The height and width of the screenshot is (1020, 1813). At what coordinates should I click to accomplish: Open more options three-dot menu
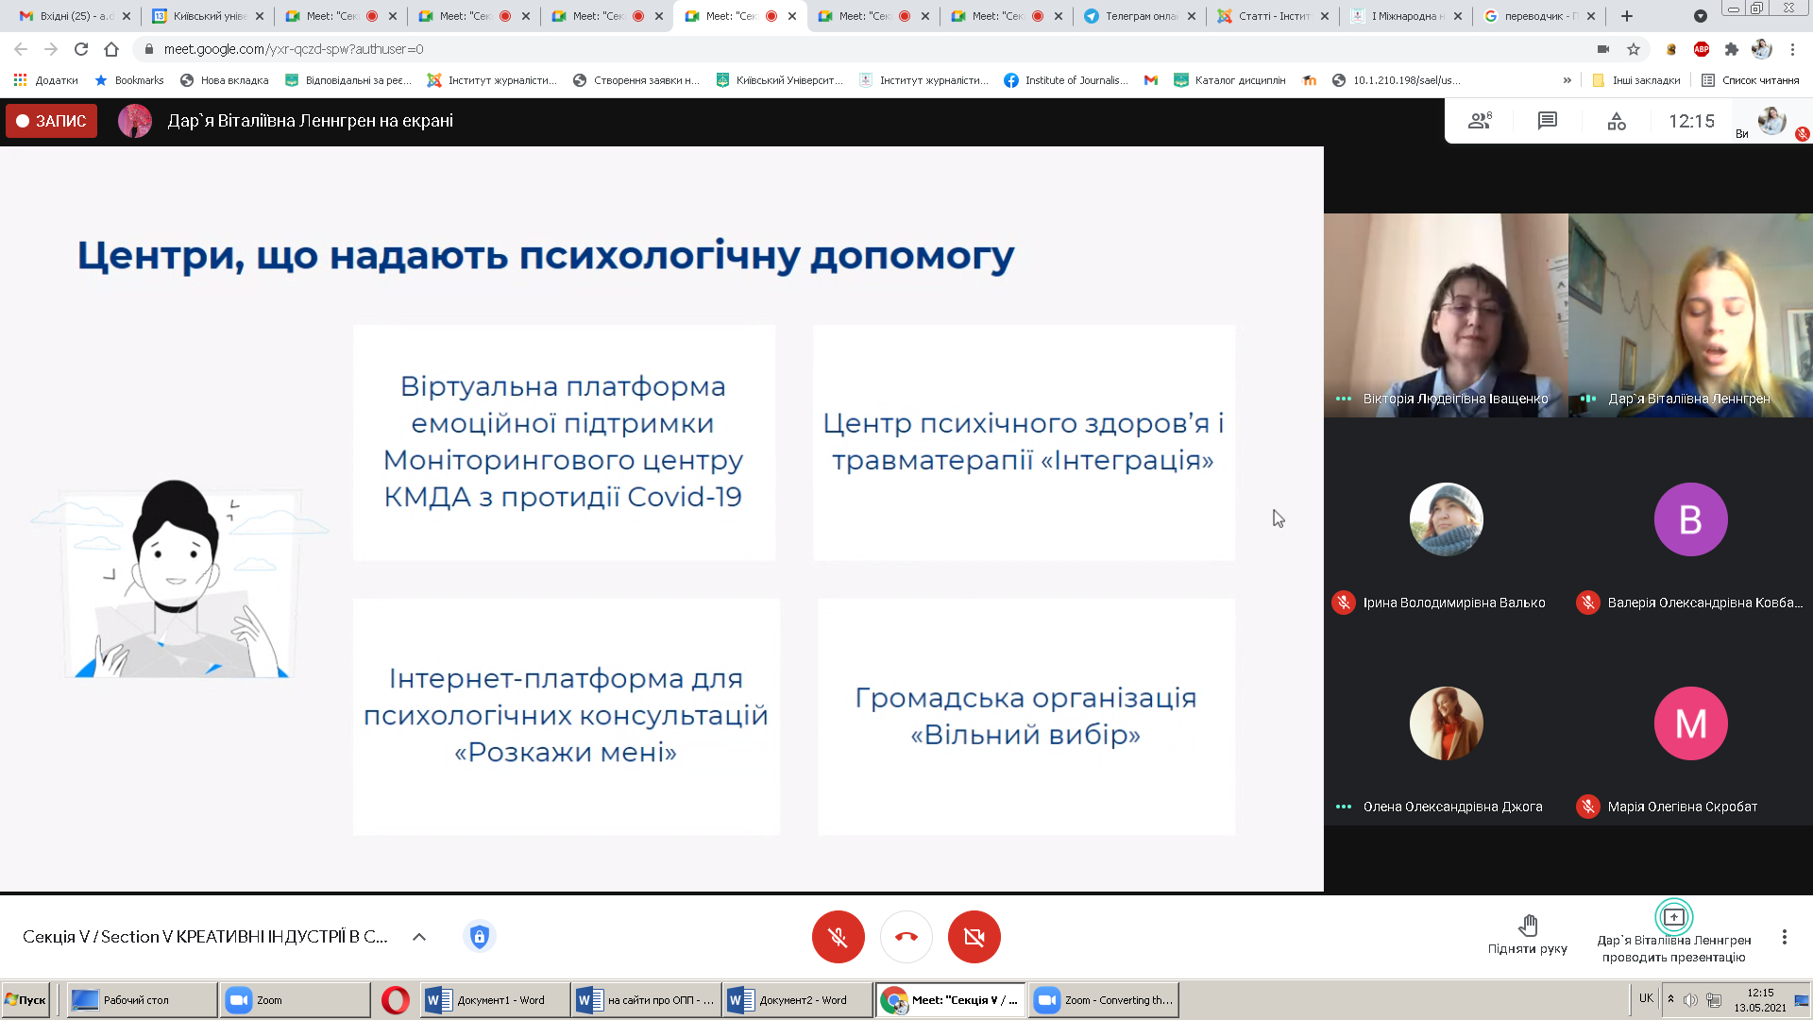pyautogui.click(x=1784, y=937)
